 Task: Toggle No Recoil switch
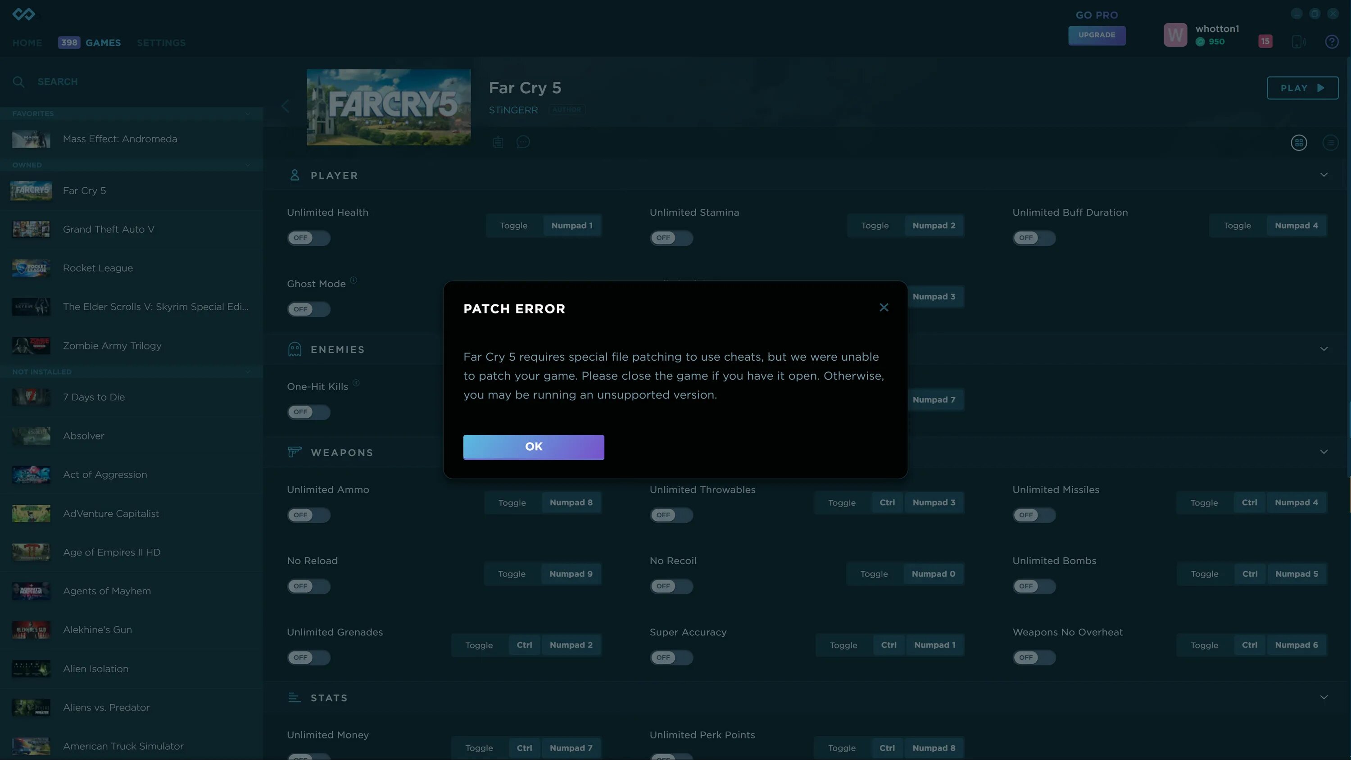click(671, 586)
